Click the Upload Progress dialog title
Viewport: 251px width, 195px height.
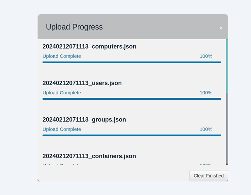click(x=74, y=27)
